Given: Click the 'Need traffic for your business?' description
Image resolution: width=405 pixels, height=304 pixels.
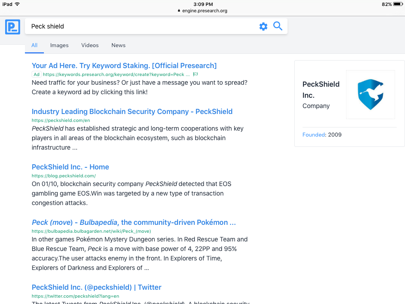Looking at the screenshot, I should pyautogui.click(x=140, y=87).
